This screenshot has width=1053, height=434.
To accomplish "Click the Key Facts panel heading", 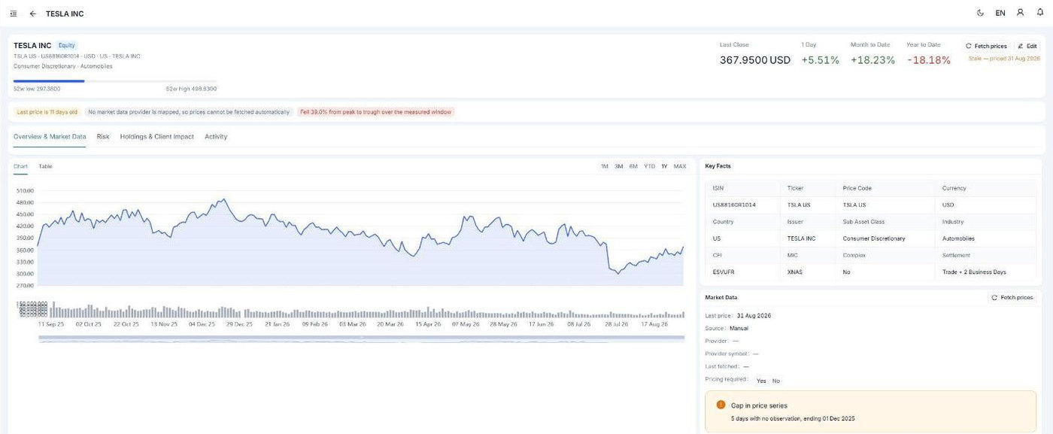I will click(x=718, y=166).
